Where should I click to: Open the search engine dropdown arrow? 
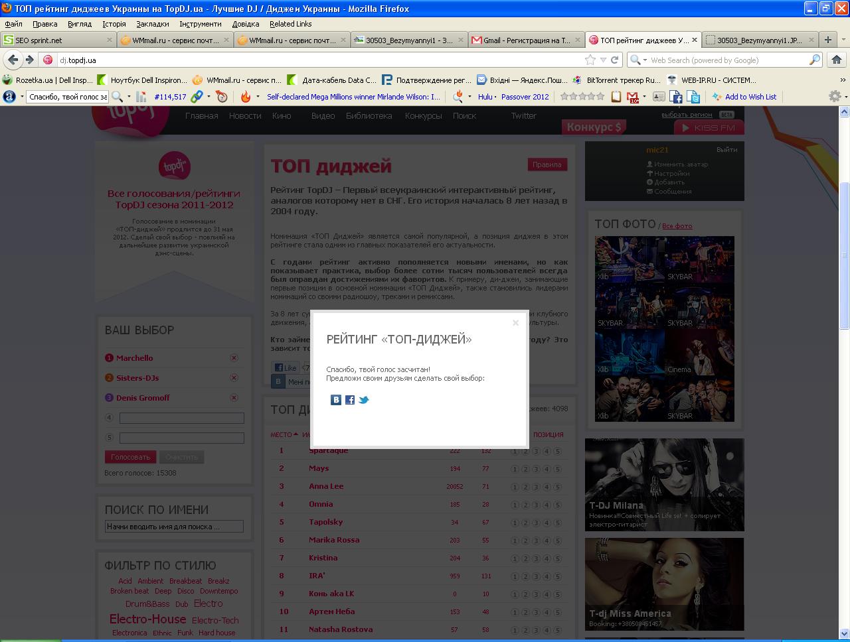(x=645, y=60)
